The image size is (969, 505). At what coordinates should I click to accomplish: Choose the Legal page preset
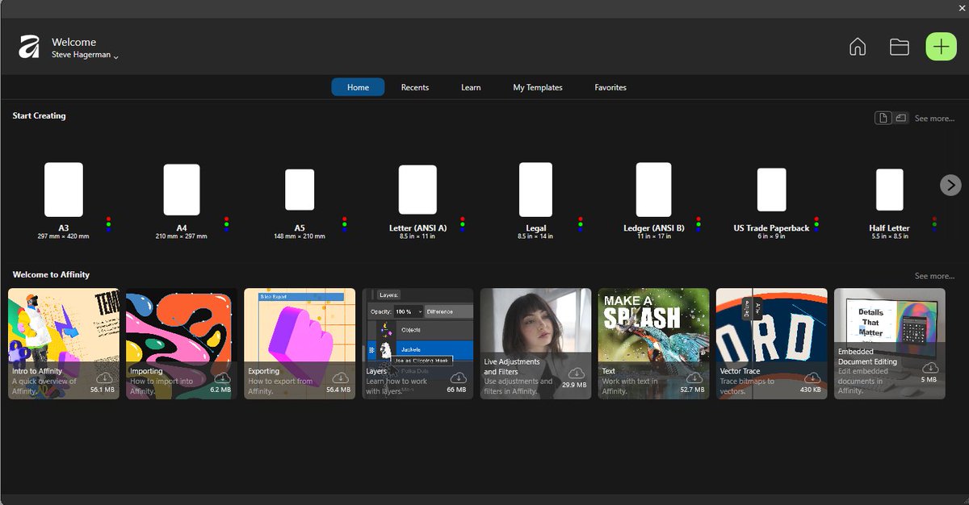[535, 190]
